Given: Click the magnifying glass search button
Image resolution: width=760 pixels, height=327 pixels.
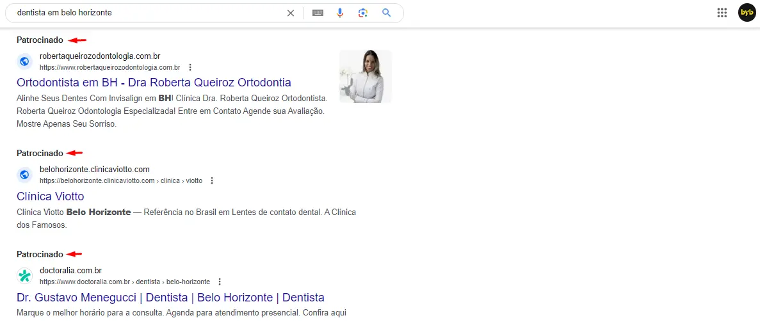Looking at the screenshot, I should 386,13.
